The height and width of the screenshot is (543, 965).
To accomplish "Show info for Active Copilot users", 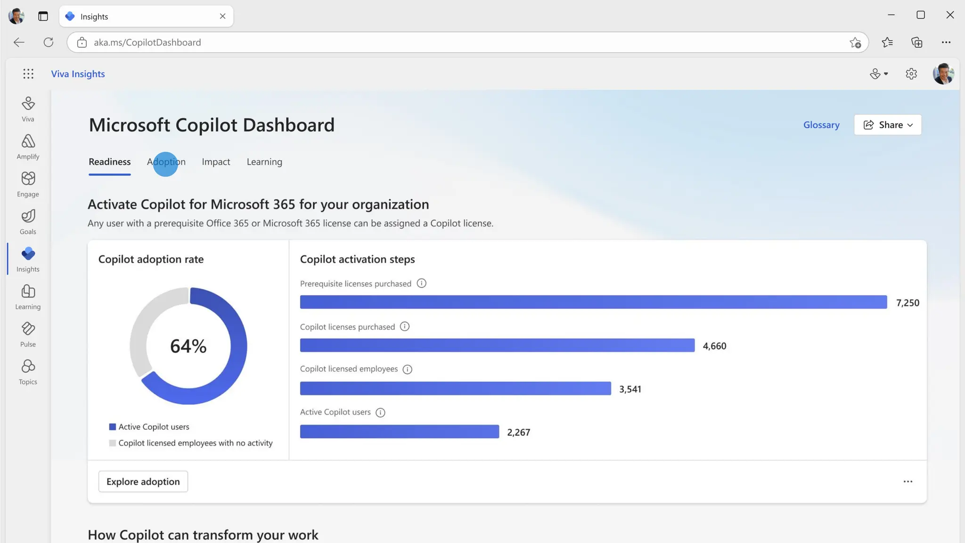I will click(x=380, y=412).
